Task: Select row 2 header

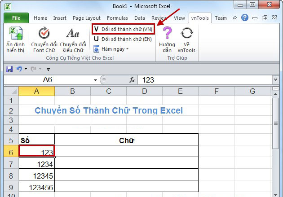Action: click(11, 110)
